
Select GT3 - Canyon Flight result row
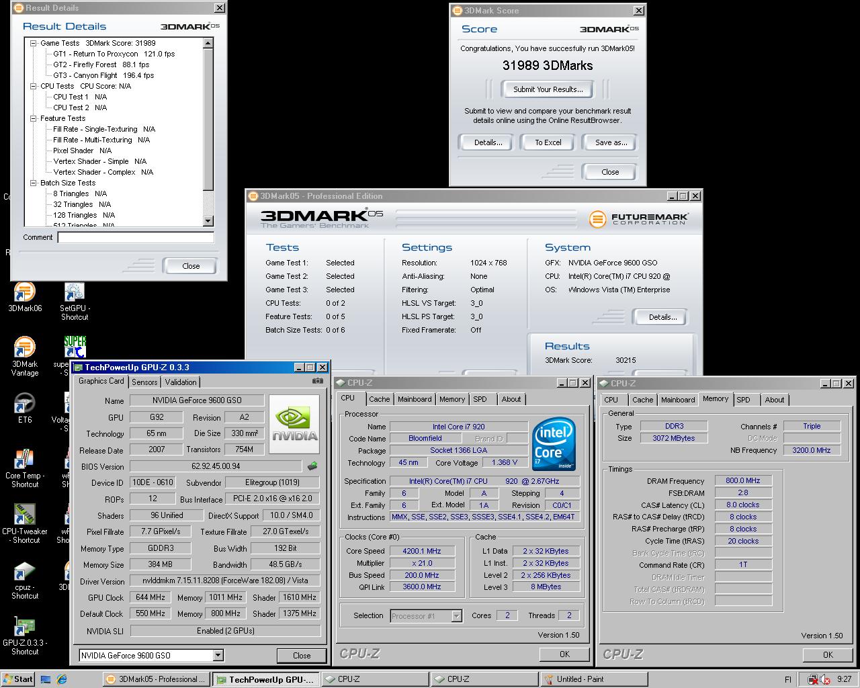point(103,75)
